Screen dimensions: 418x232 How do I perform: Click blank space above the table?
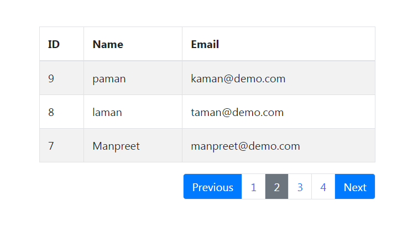[207, 13]
